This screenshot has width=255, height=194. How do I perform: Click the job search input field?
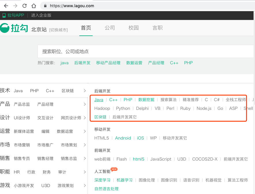146,51
